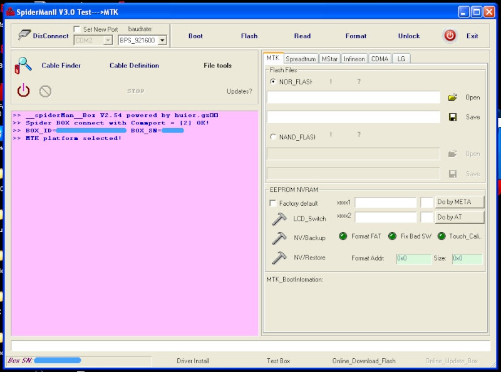The width and height of the screenshot is (501, 372).
Task: Maximize the SpiderManII window
Action: point(477,12)
